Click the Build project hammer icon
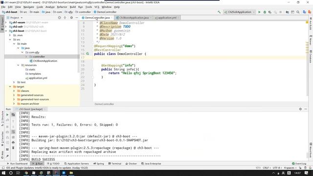The image size is (313, 176). click(x=219, y=12)
